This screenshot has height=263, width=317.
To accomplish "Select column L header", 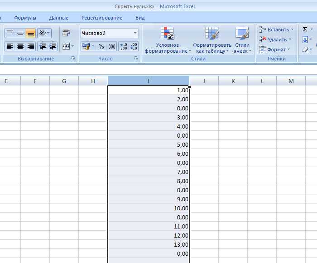I will pos(262,81).
